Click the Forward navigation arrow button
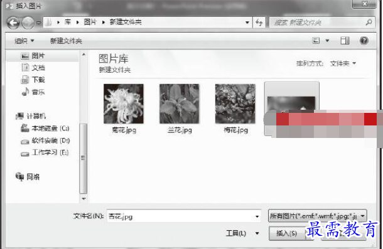This screenshot has height=249, width=383. point(28,23)
